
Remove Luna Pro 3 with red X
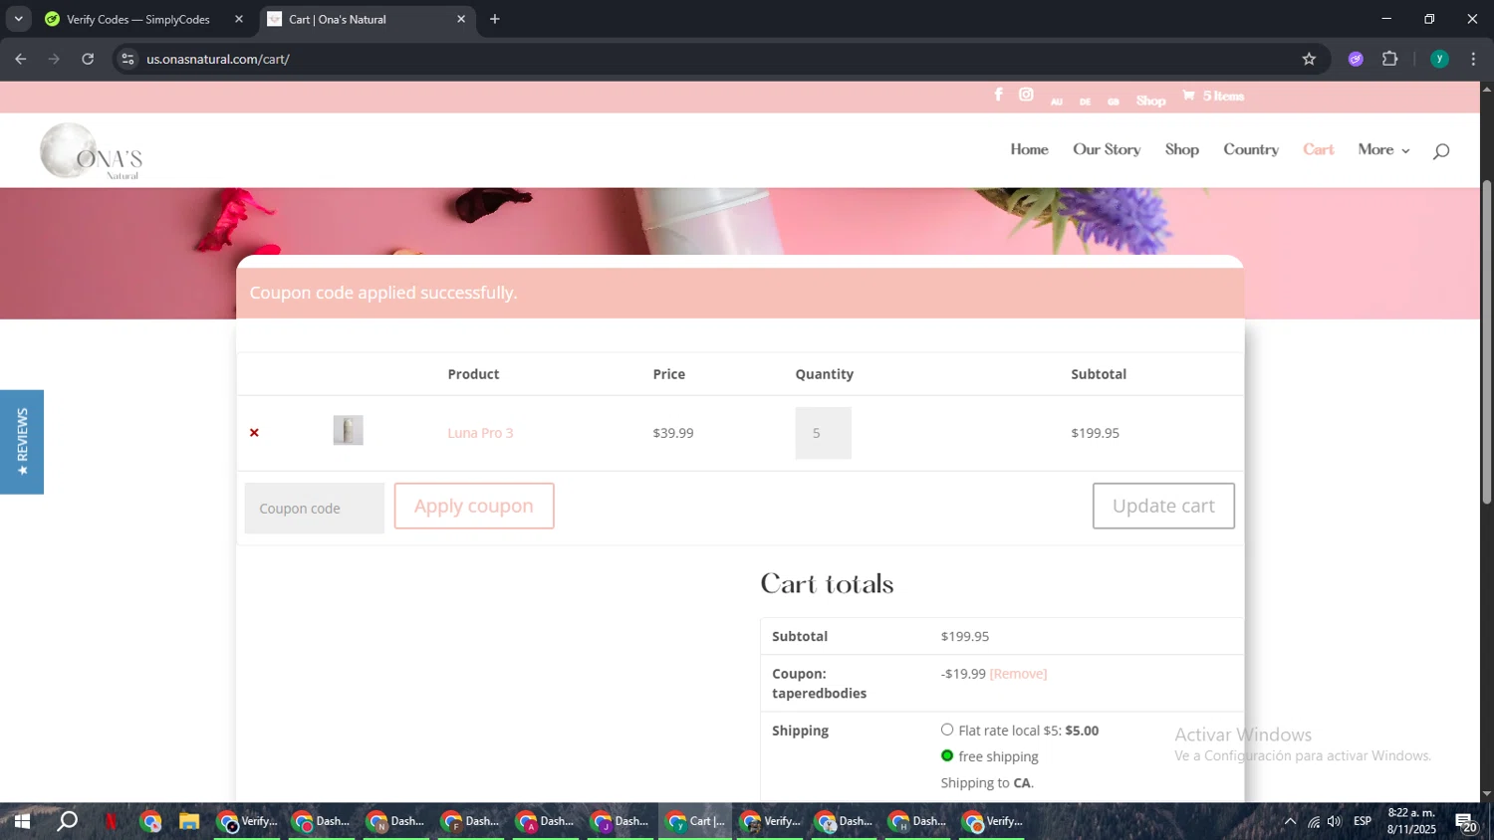(254, 433)
